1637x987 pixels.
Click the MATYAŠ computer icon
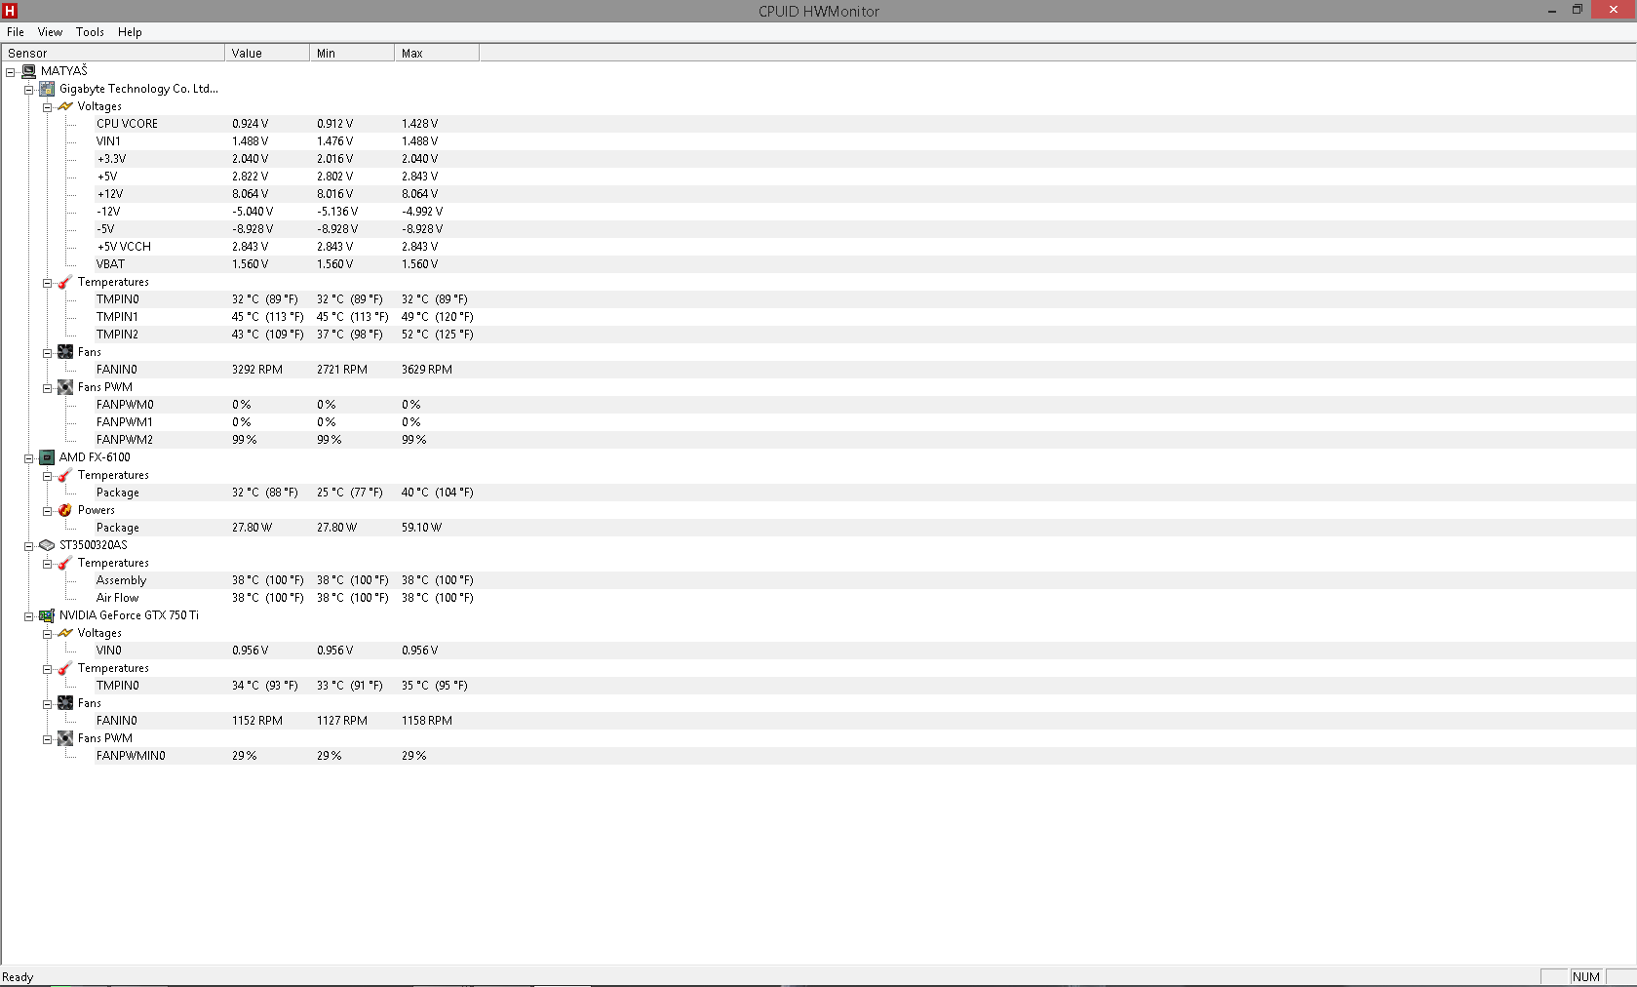pyautogui.click(x=29, y=71)
